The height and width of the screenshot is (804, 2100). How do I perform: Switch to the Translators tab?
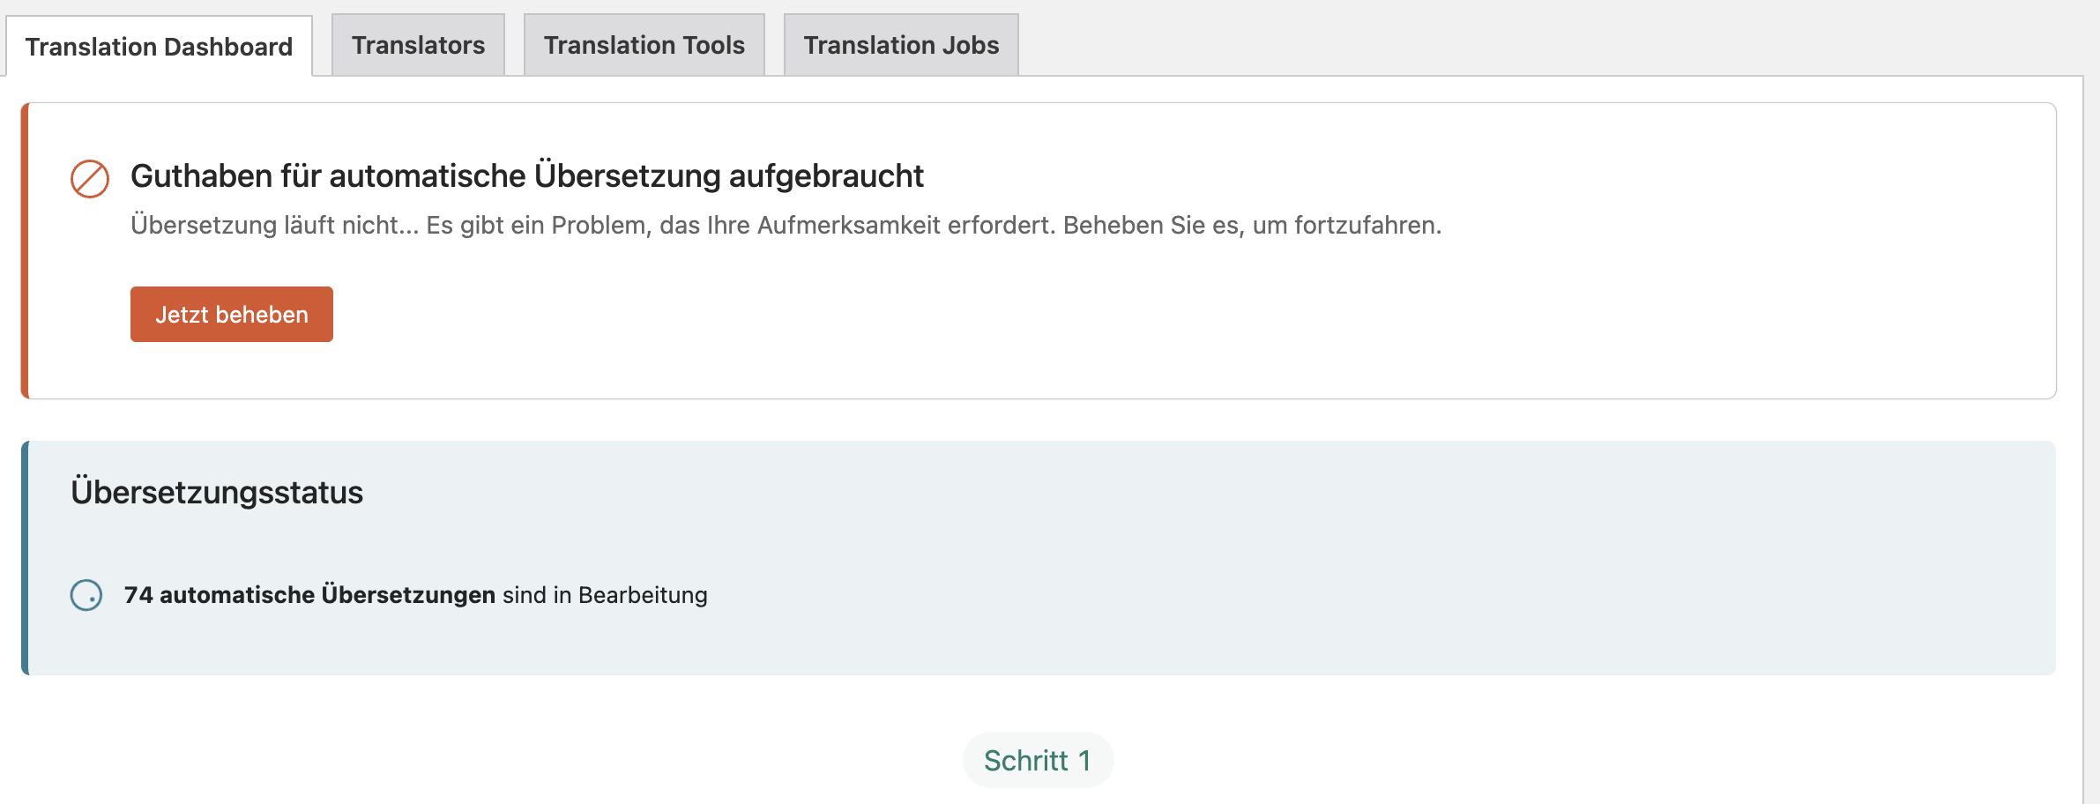pyautogui.click(x=418, y=45)
